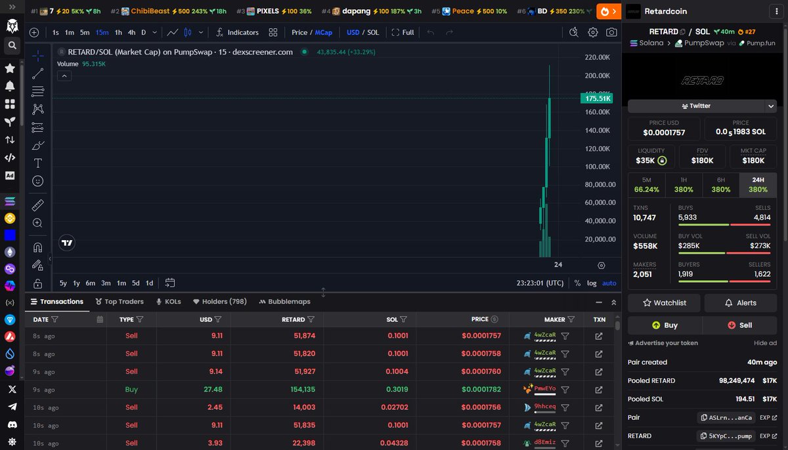Select the candlestick chart style icon
This screenshot has width=788, height=450.
point(187,32)
